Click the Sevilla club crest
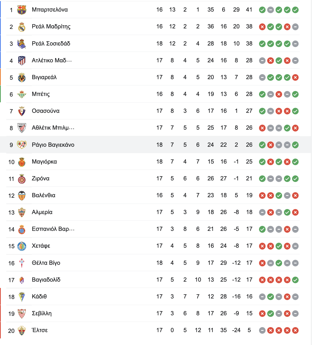Screen dimensions: 312x345 click(x=22, y=313)
